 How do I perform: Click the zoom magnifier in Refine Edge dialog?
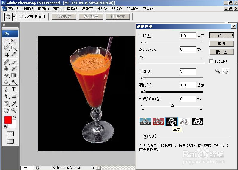click(x=217, y=71)
